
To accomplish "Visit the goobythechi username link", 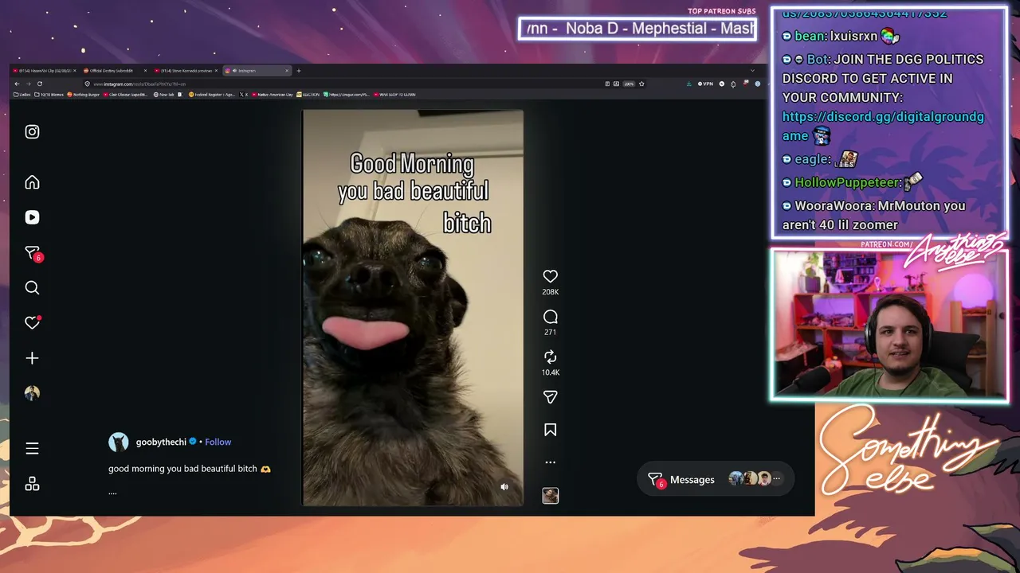I will pos(161,442).
